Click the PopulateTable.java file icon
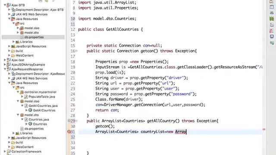This screenshot has width=276, height=155. click(26, 96)
